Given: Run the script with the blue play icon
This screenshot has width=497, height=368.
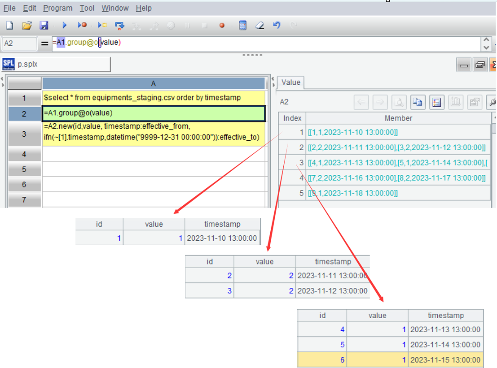Looking at the screenshot, I should click(64, 26).
